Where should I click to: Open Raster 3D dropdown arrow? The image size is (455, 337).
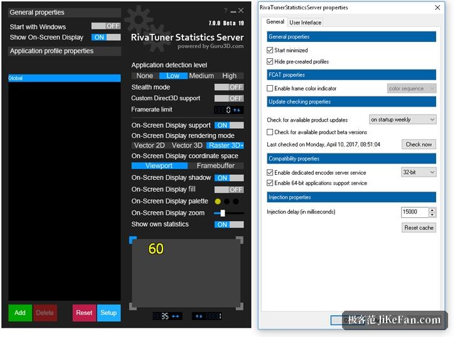point(242,145)
